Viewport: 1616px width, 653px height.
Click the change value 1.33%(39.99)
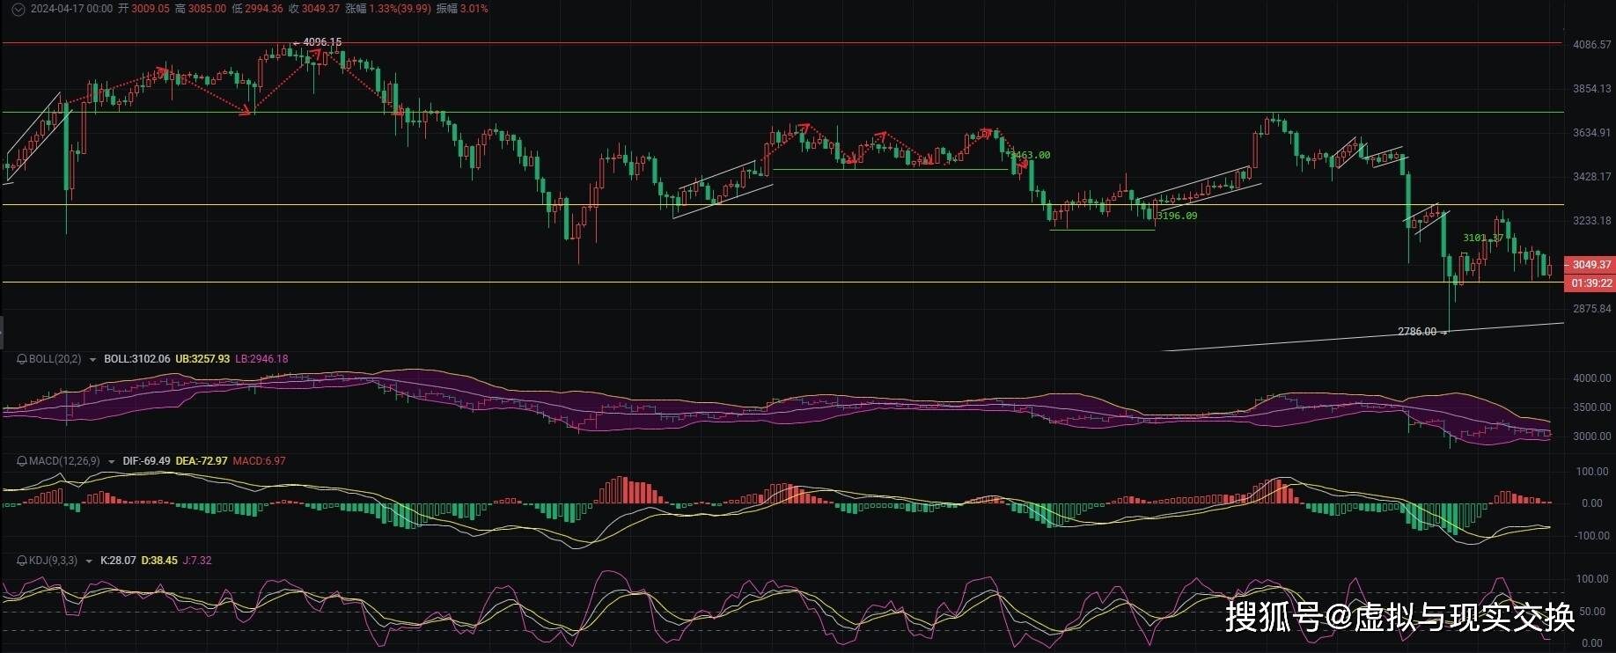coord(400,9)
